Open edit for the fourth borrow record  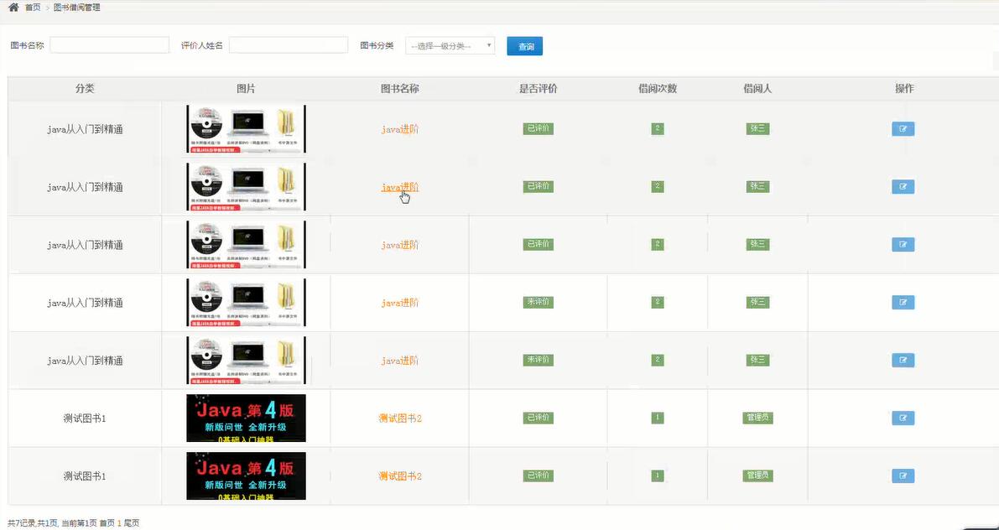pyautogui.click(x=903, y=302)
